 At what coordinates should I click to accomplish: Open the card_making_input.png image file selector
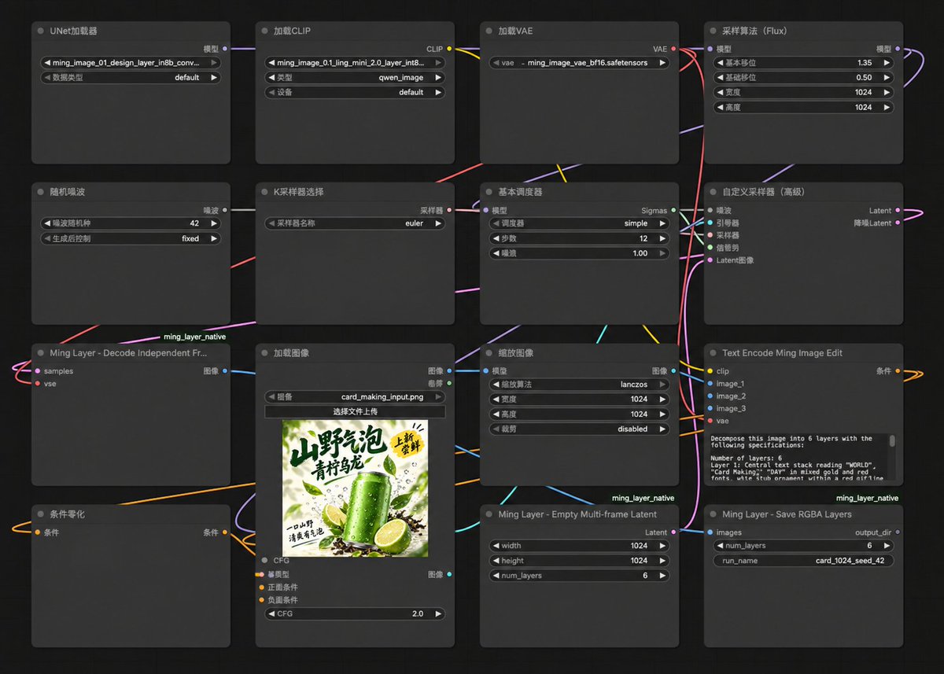click(x=355, y=397)
